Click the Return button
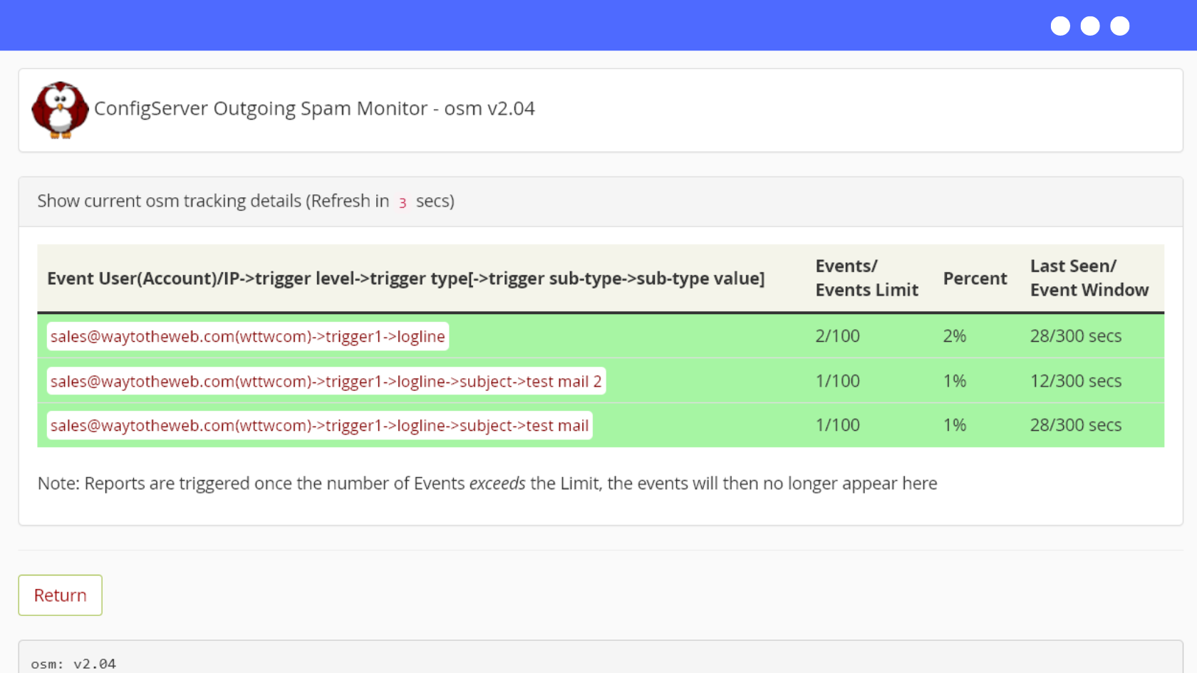Screen dimensions: 1197x673 point(61,595)
